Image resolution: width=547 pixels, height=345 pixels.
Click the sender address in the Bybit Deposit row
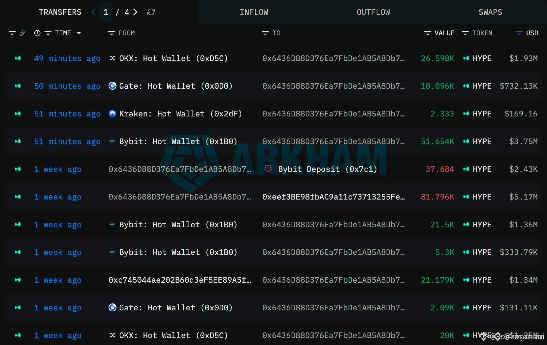tap(180, 169)
